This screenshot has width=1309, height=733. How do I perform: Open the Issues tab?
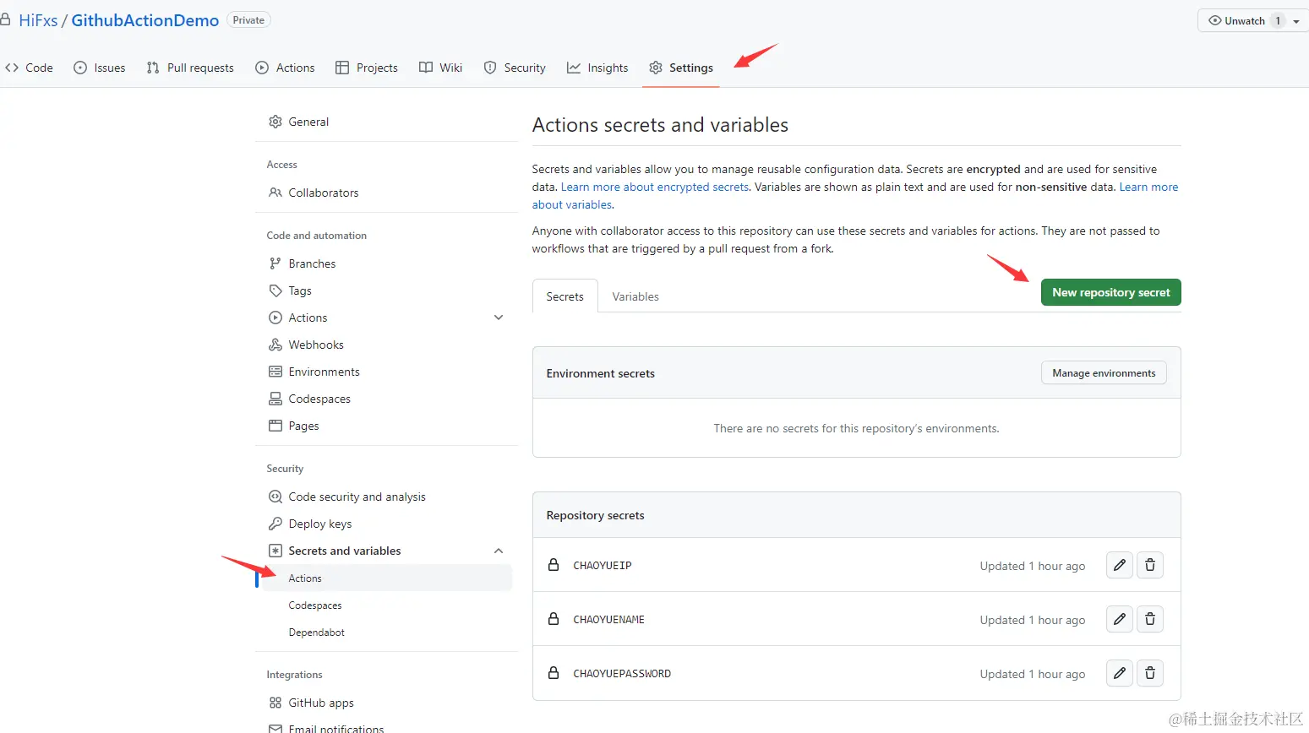[100, 68]
